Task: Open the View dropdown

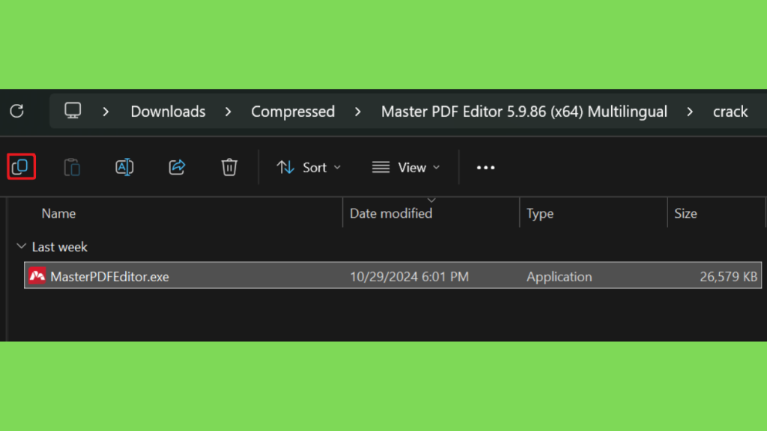Action: [405, 168]
